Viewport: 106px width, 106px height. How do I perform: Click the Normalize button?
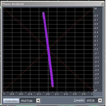click(11, 101)
